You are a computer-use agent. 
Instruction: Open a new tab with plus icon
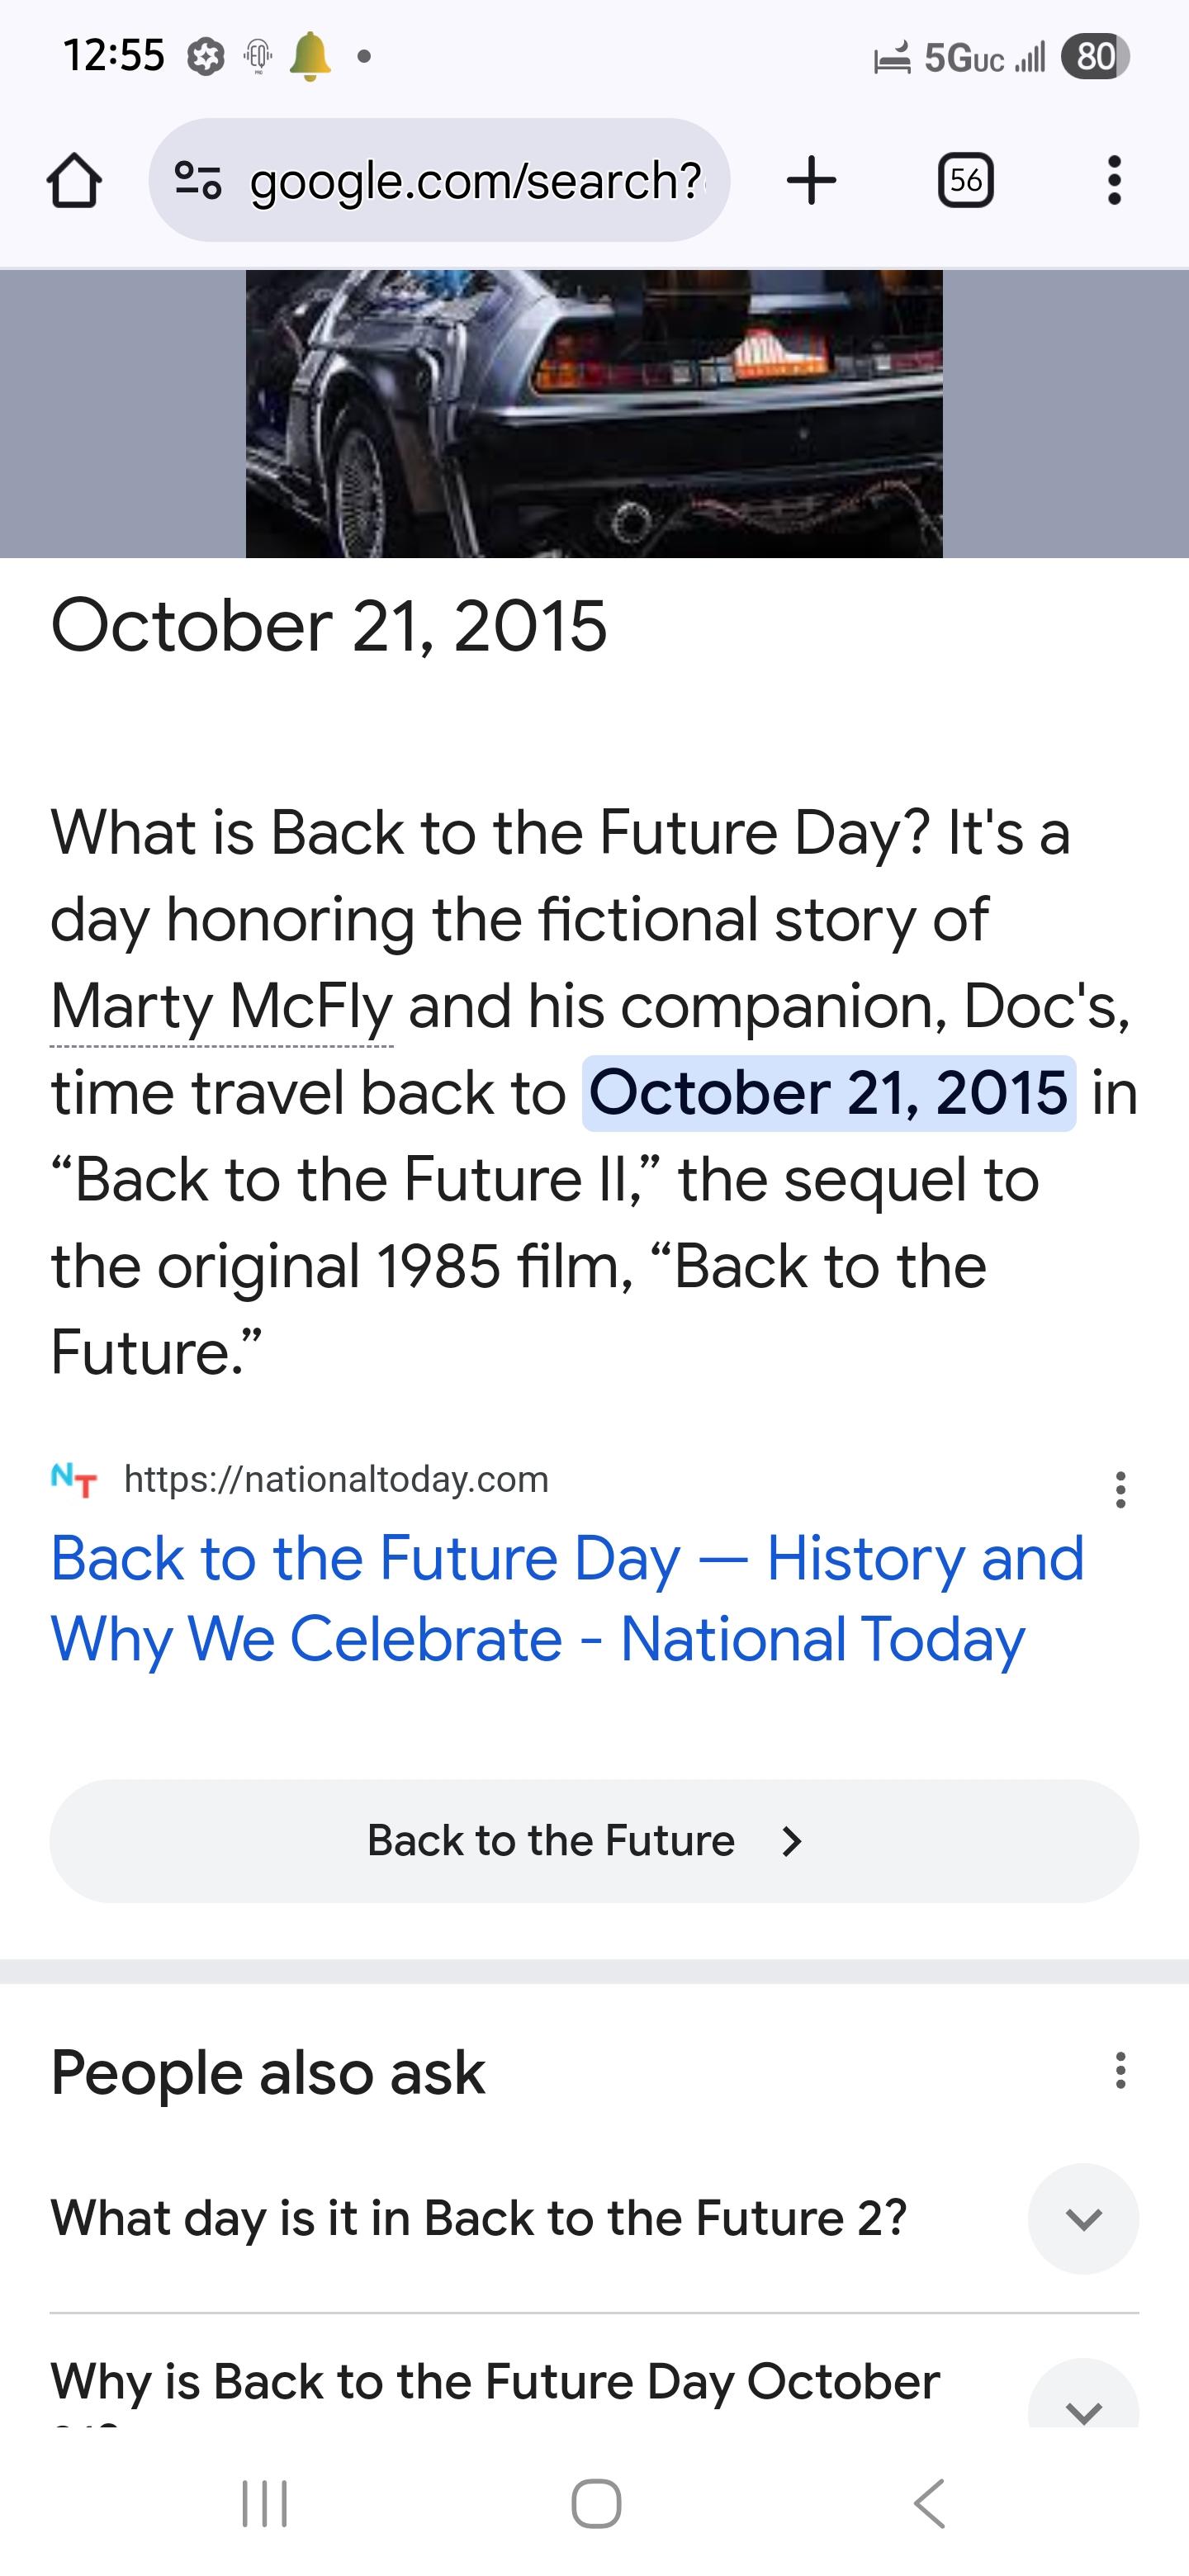811,181
